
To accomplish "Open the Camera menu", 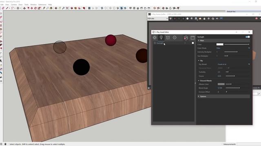I will pyautogui.click(x=14, y=4).
